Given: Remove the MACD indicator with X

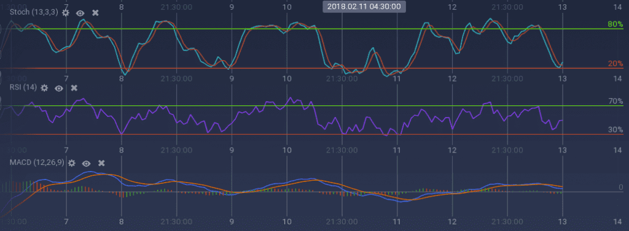Looking at the screenshot, I should 101,163.
